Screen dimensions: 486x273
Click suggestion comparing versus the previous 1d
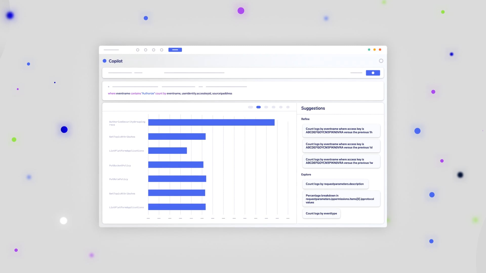(341, 146)
